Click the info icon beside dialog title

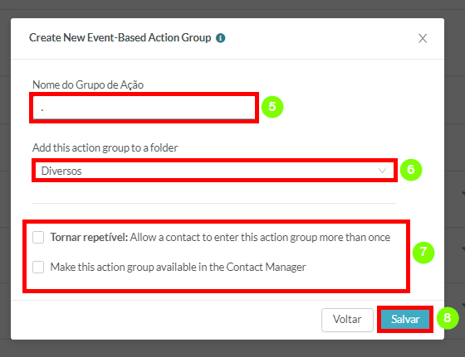pos(220,38)
